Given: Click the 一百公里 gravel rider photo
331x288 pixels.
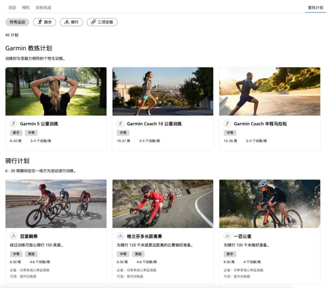Looking at the screenshot, I should [270, 204].
